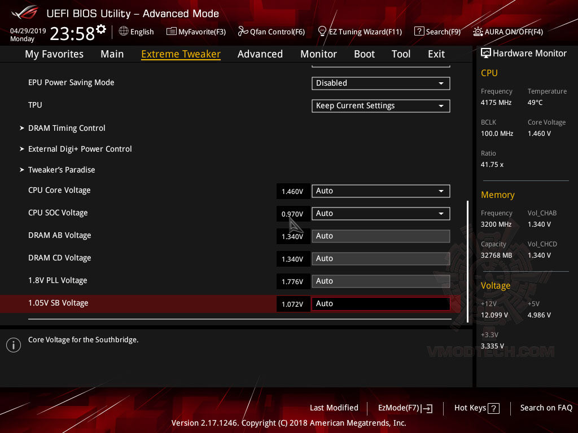
Task: Switch to Main tab
Action: click(x=112, y=54)
